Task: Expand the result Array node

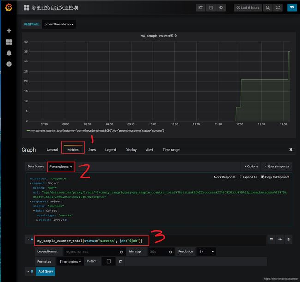Action: [37, 220]
